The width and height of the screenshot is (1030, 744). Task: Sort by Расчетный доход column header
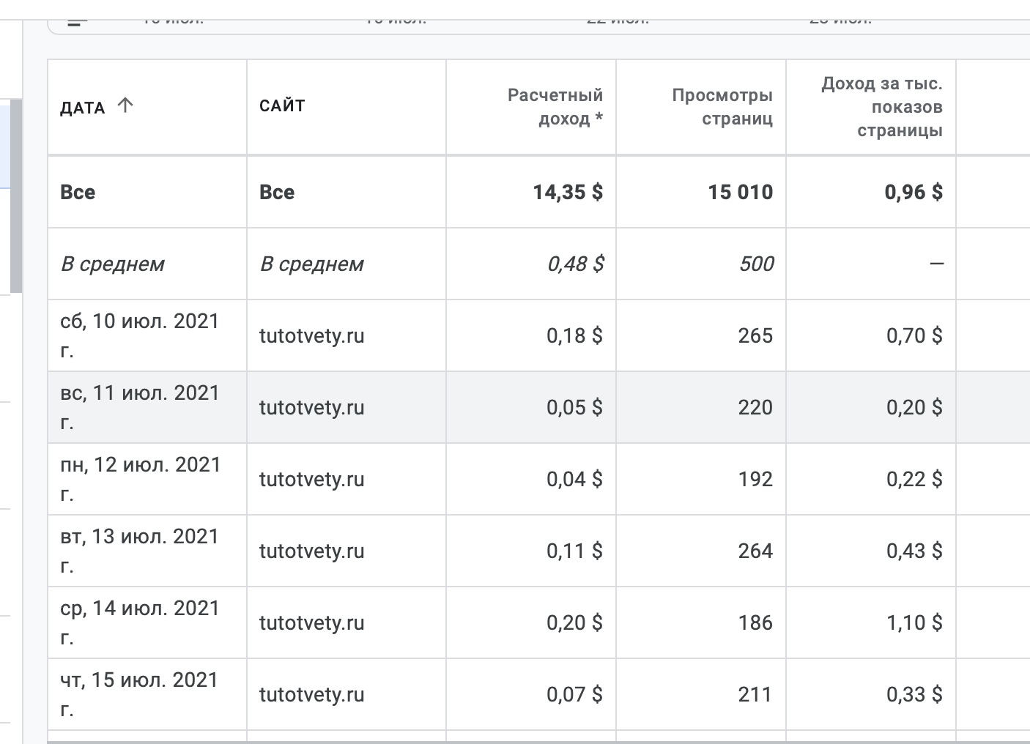click(555, 107)
